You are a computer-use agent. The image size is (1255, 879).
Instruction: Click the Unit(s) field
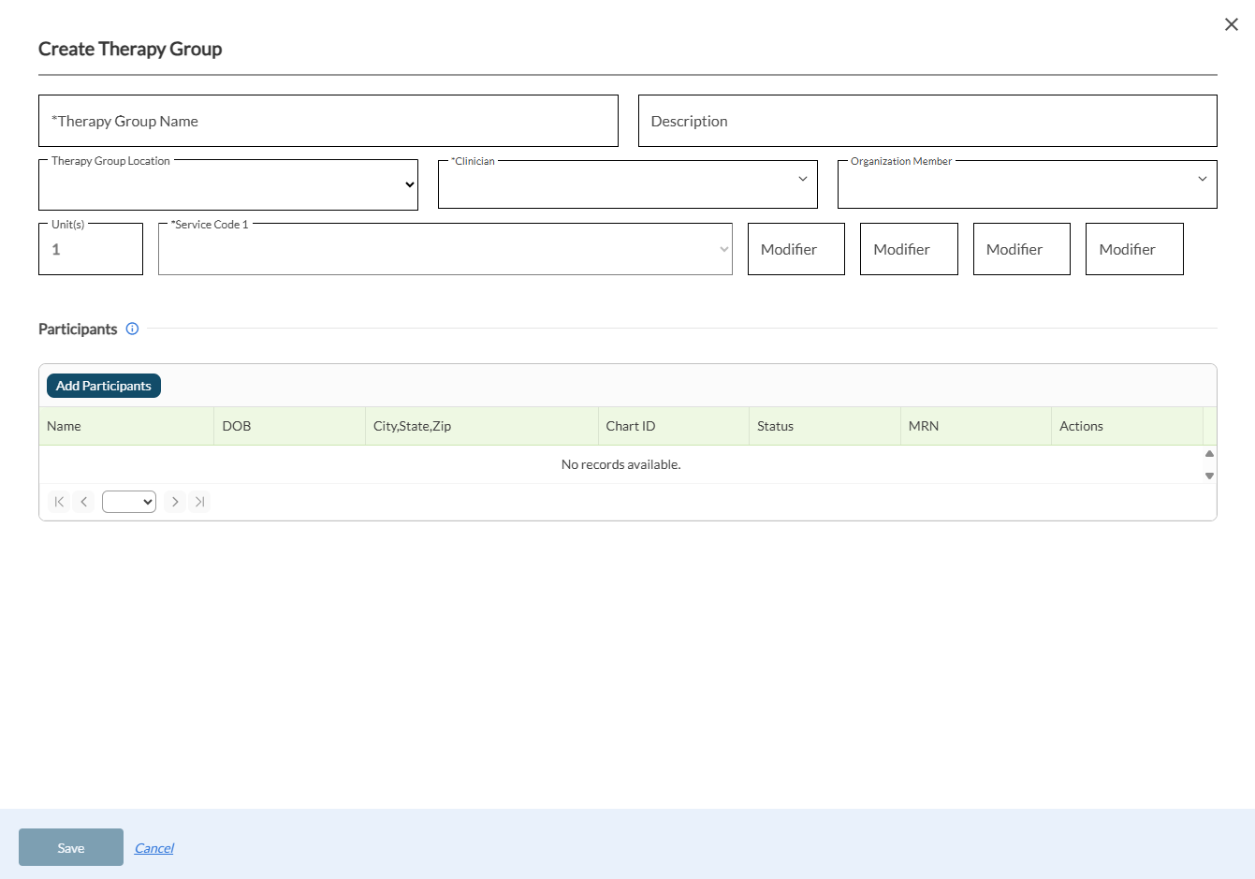tap(91, 249)
